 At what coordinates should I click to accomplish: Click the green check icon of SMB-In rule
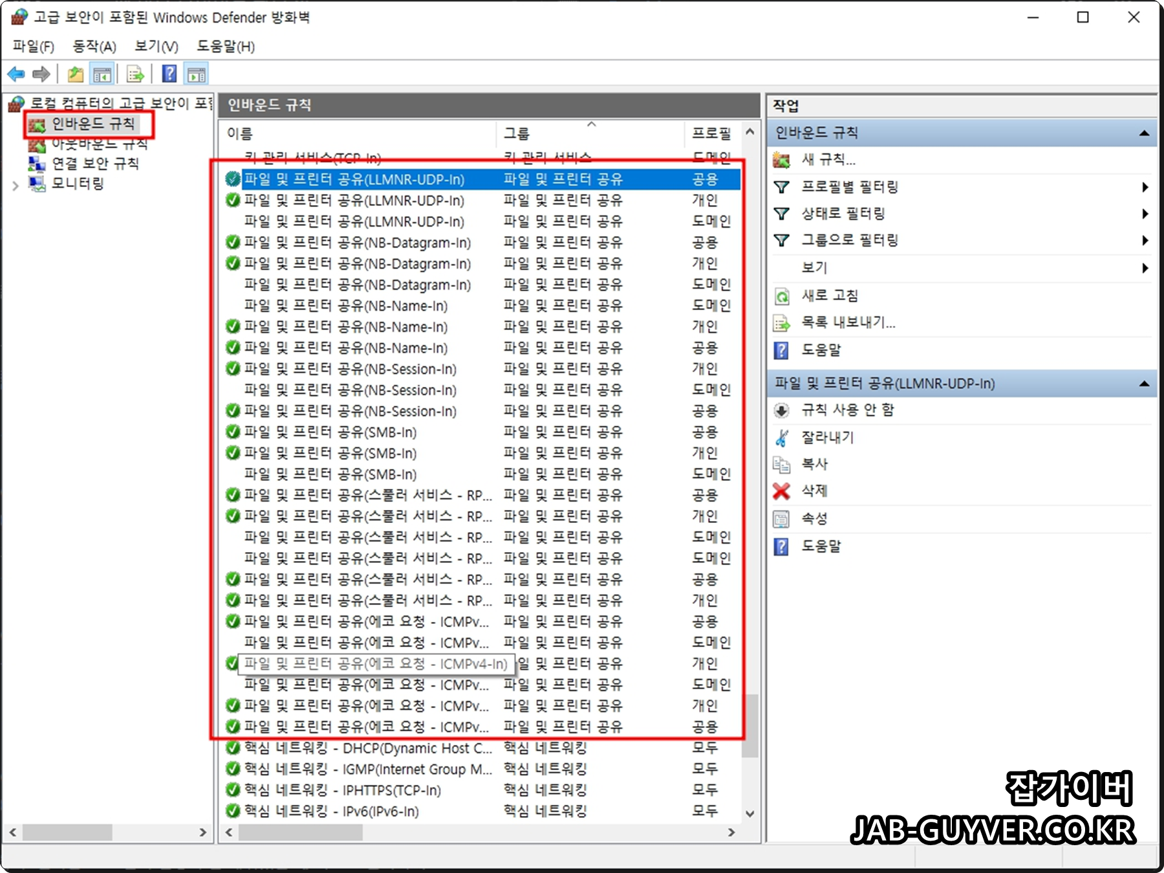[x=232, y=432]
